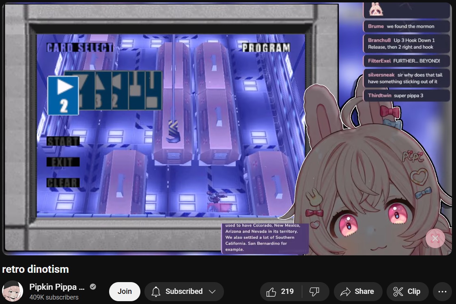
Task: Click the Dislike thumbs-down button
Action: coord(315,291)
